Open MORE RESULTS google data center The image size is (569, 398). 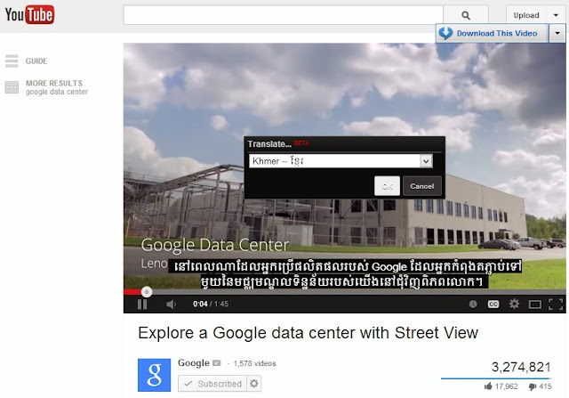57,87
